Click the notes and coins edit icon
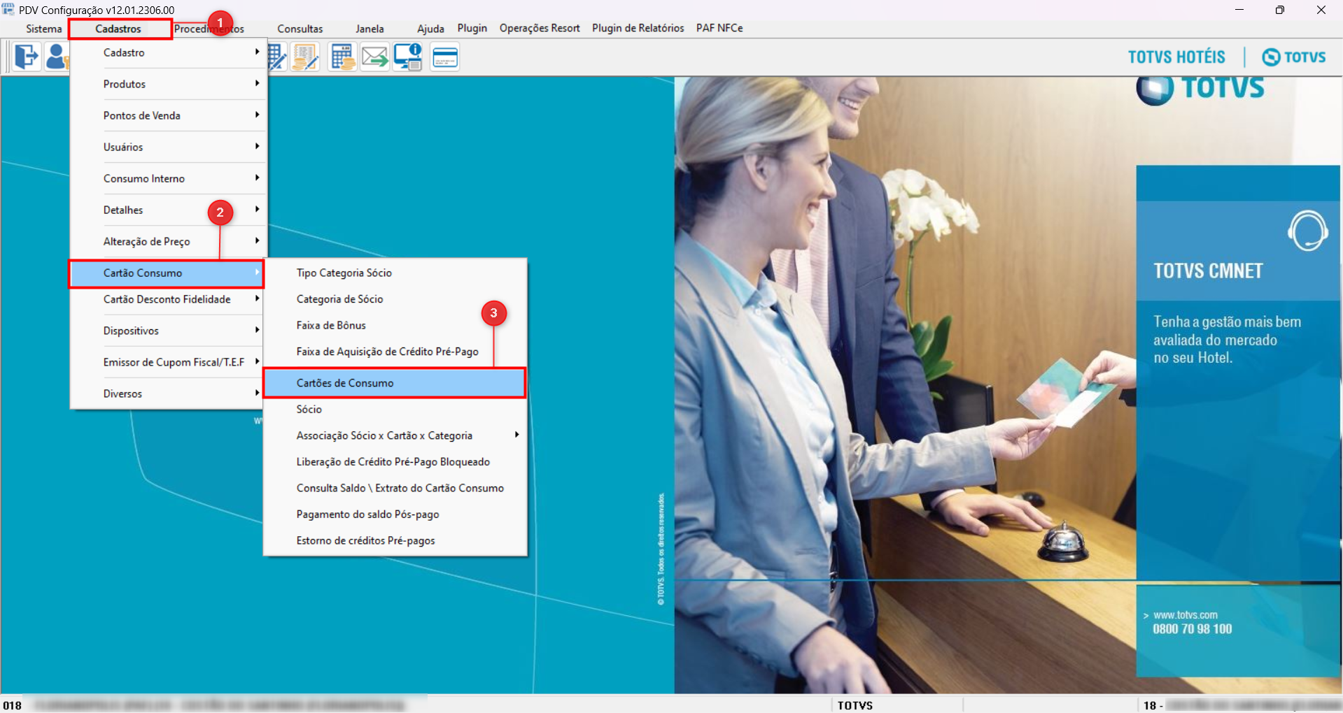This screenshot has width=1343, height=713. [305, 57]
